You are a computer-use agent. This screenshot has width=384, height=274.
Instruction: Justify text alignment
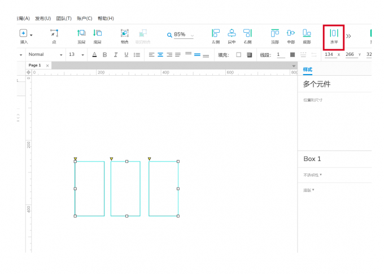[178, 55]
